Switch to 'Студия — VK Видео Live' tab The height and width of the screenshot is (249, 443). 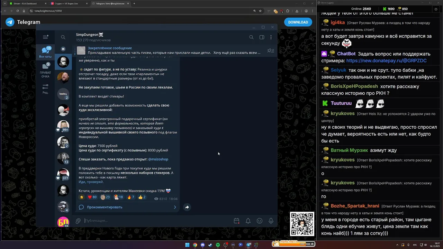coord(69,3)
